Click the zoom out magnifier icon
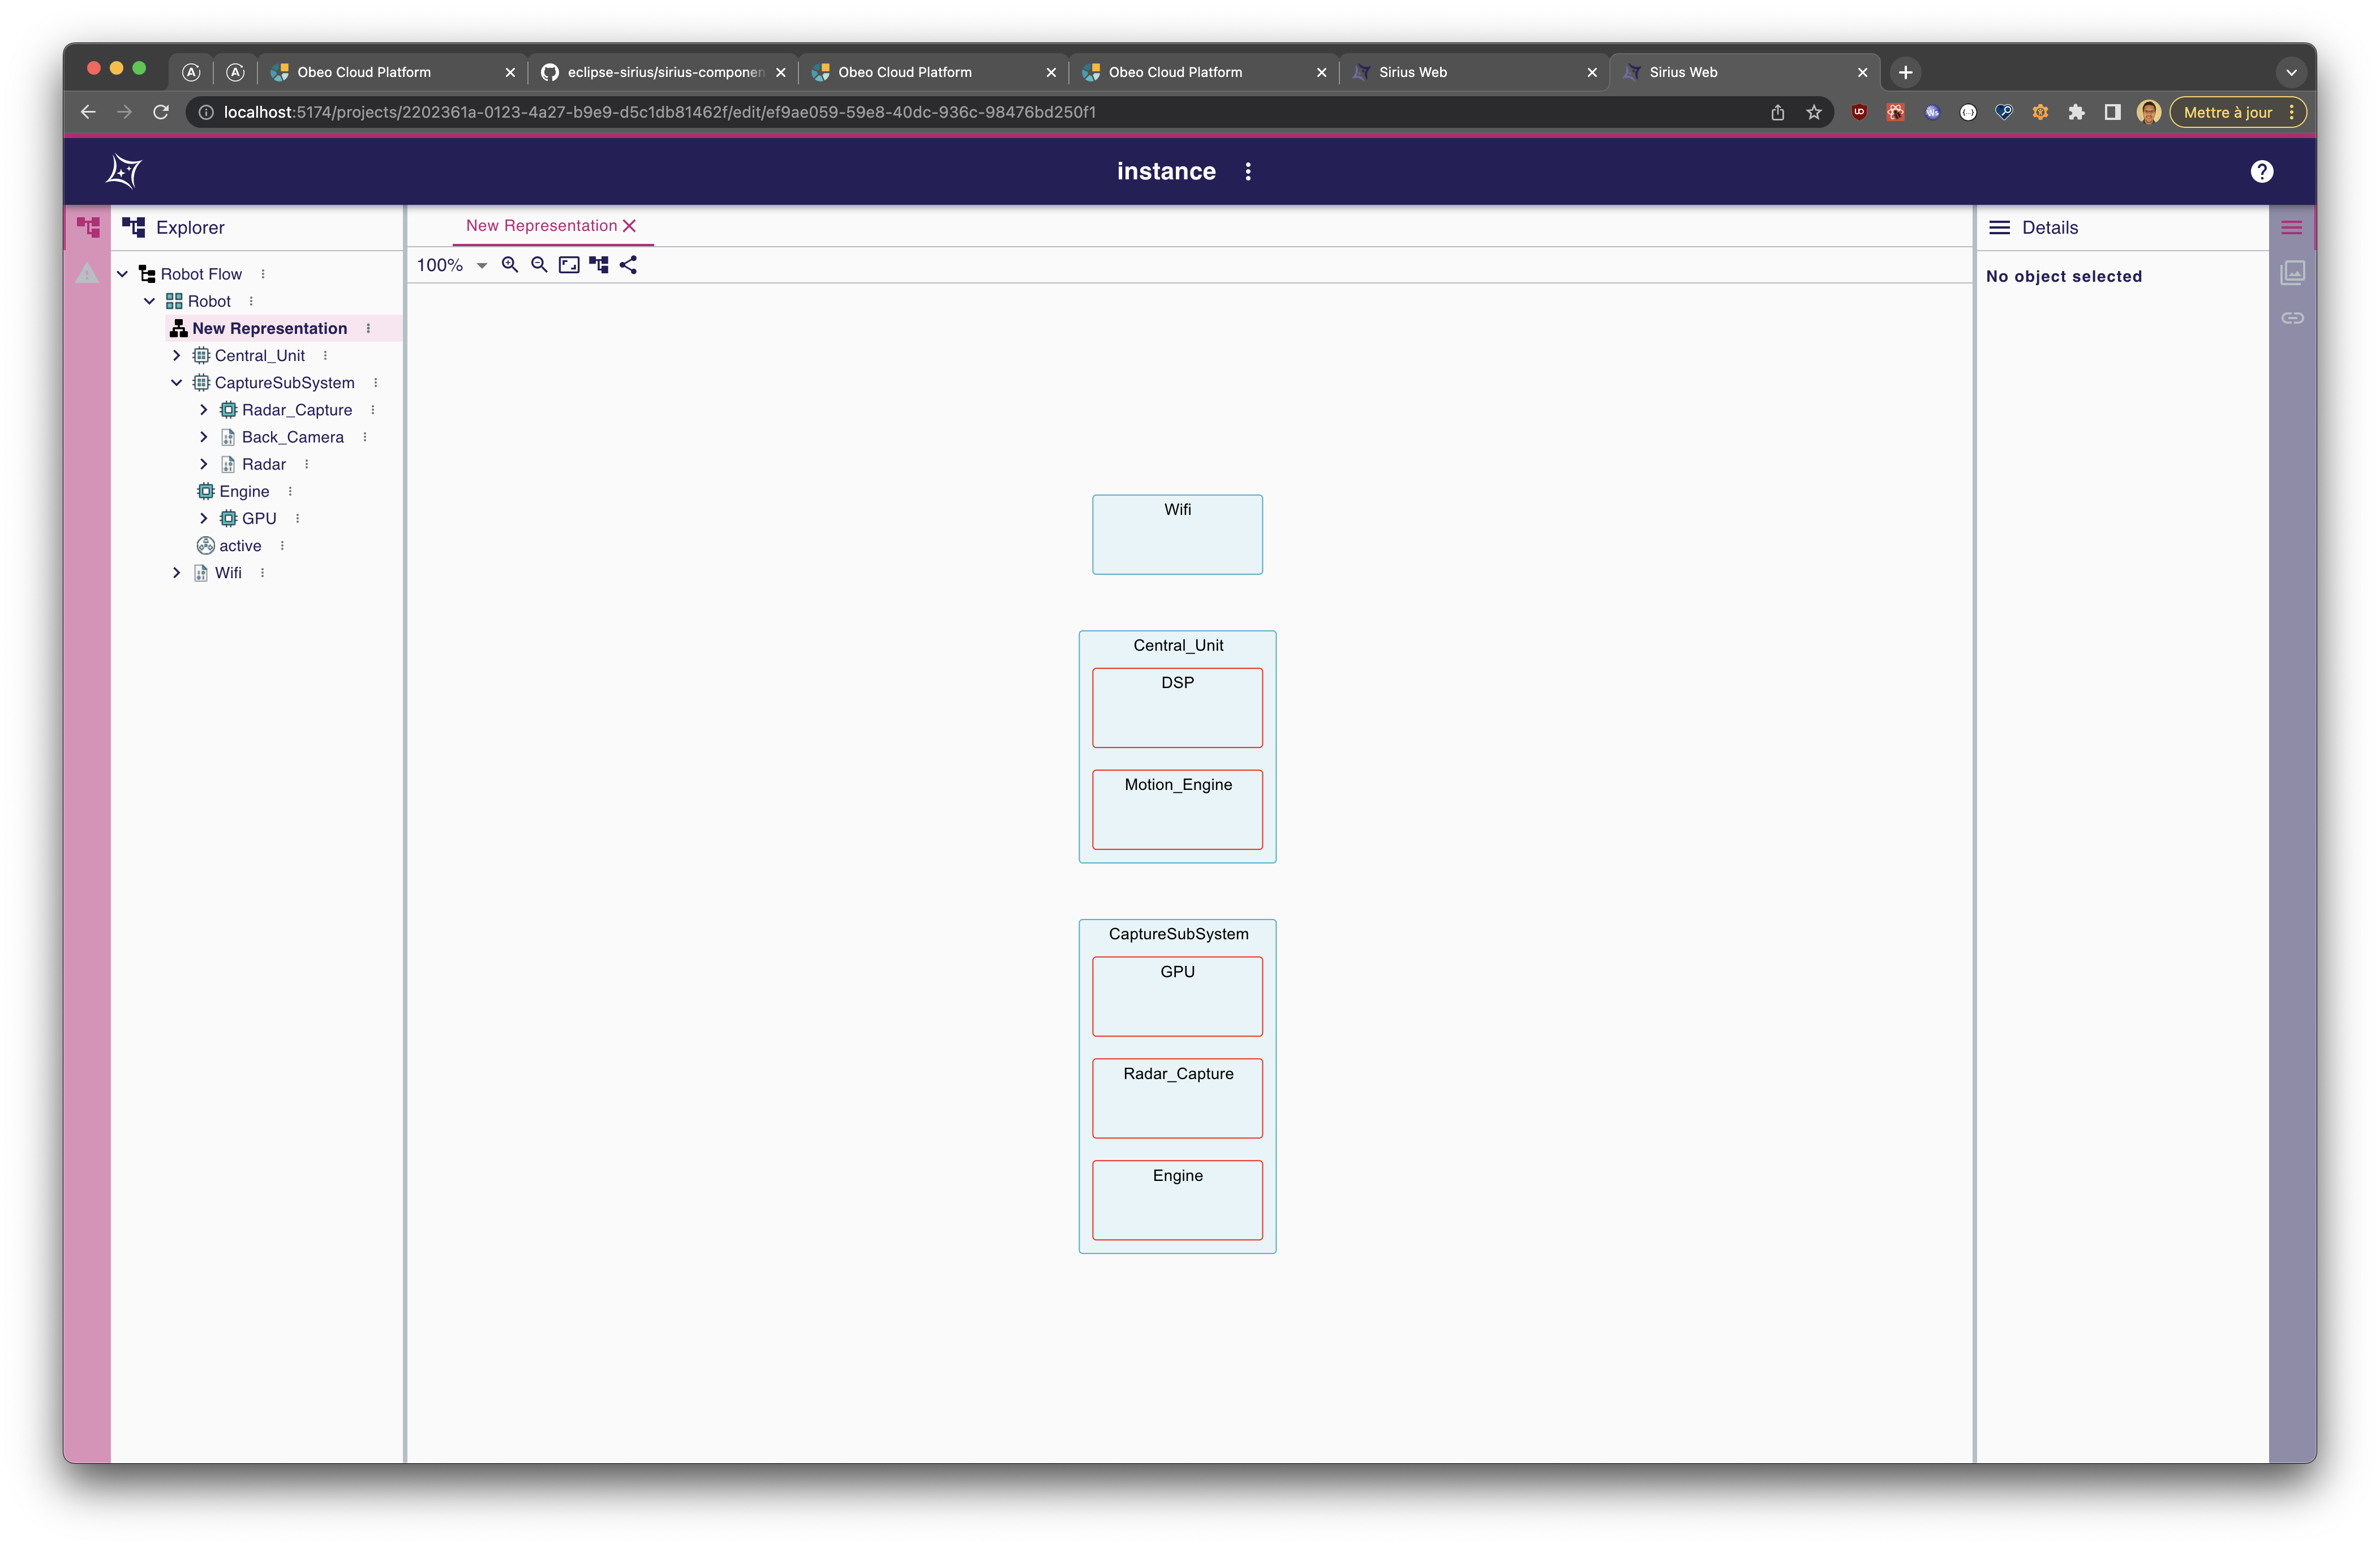This screenshot has height=1547, width=2380. [x=539, y=265]
